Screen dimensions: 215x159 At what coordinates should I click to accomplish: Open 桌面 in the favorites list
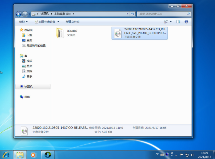pyautogui.click(x=29, y=40)
